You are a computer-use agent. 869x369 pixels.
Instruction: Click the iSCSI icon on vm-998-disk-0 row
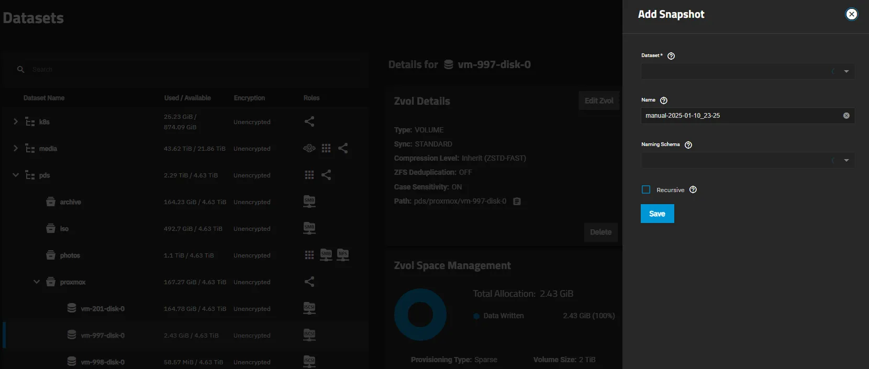pyautogui.click(x=309, y=361)
